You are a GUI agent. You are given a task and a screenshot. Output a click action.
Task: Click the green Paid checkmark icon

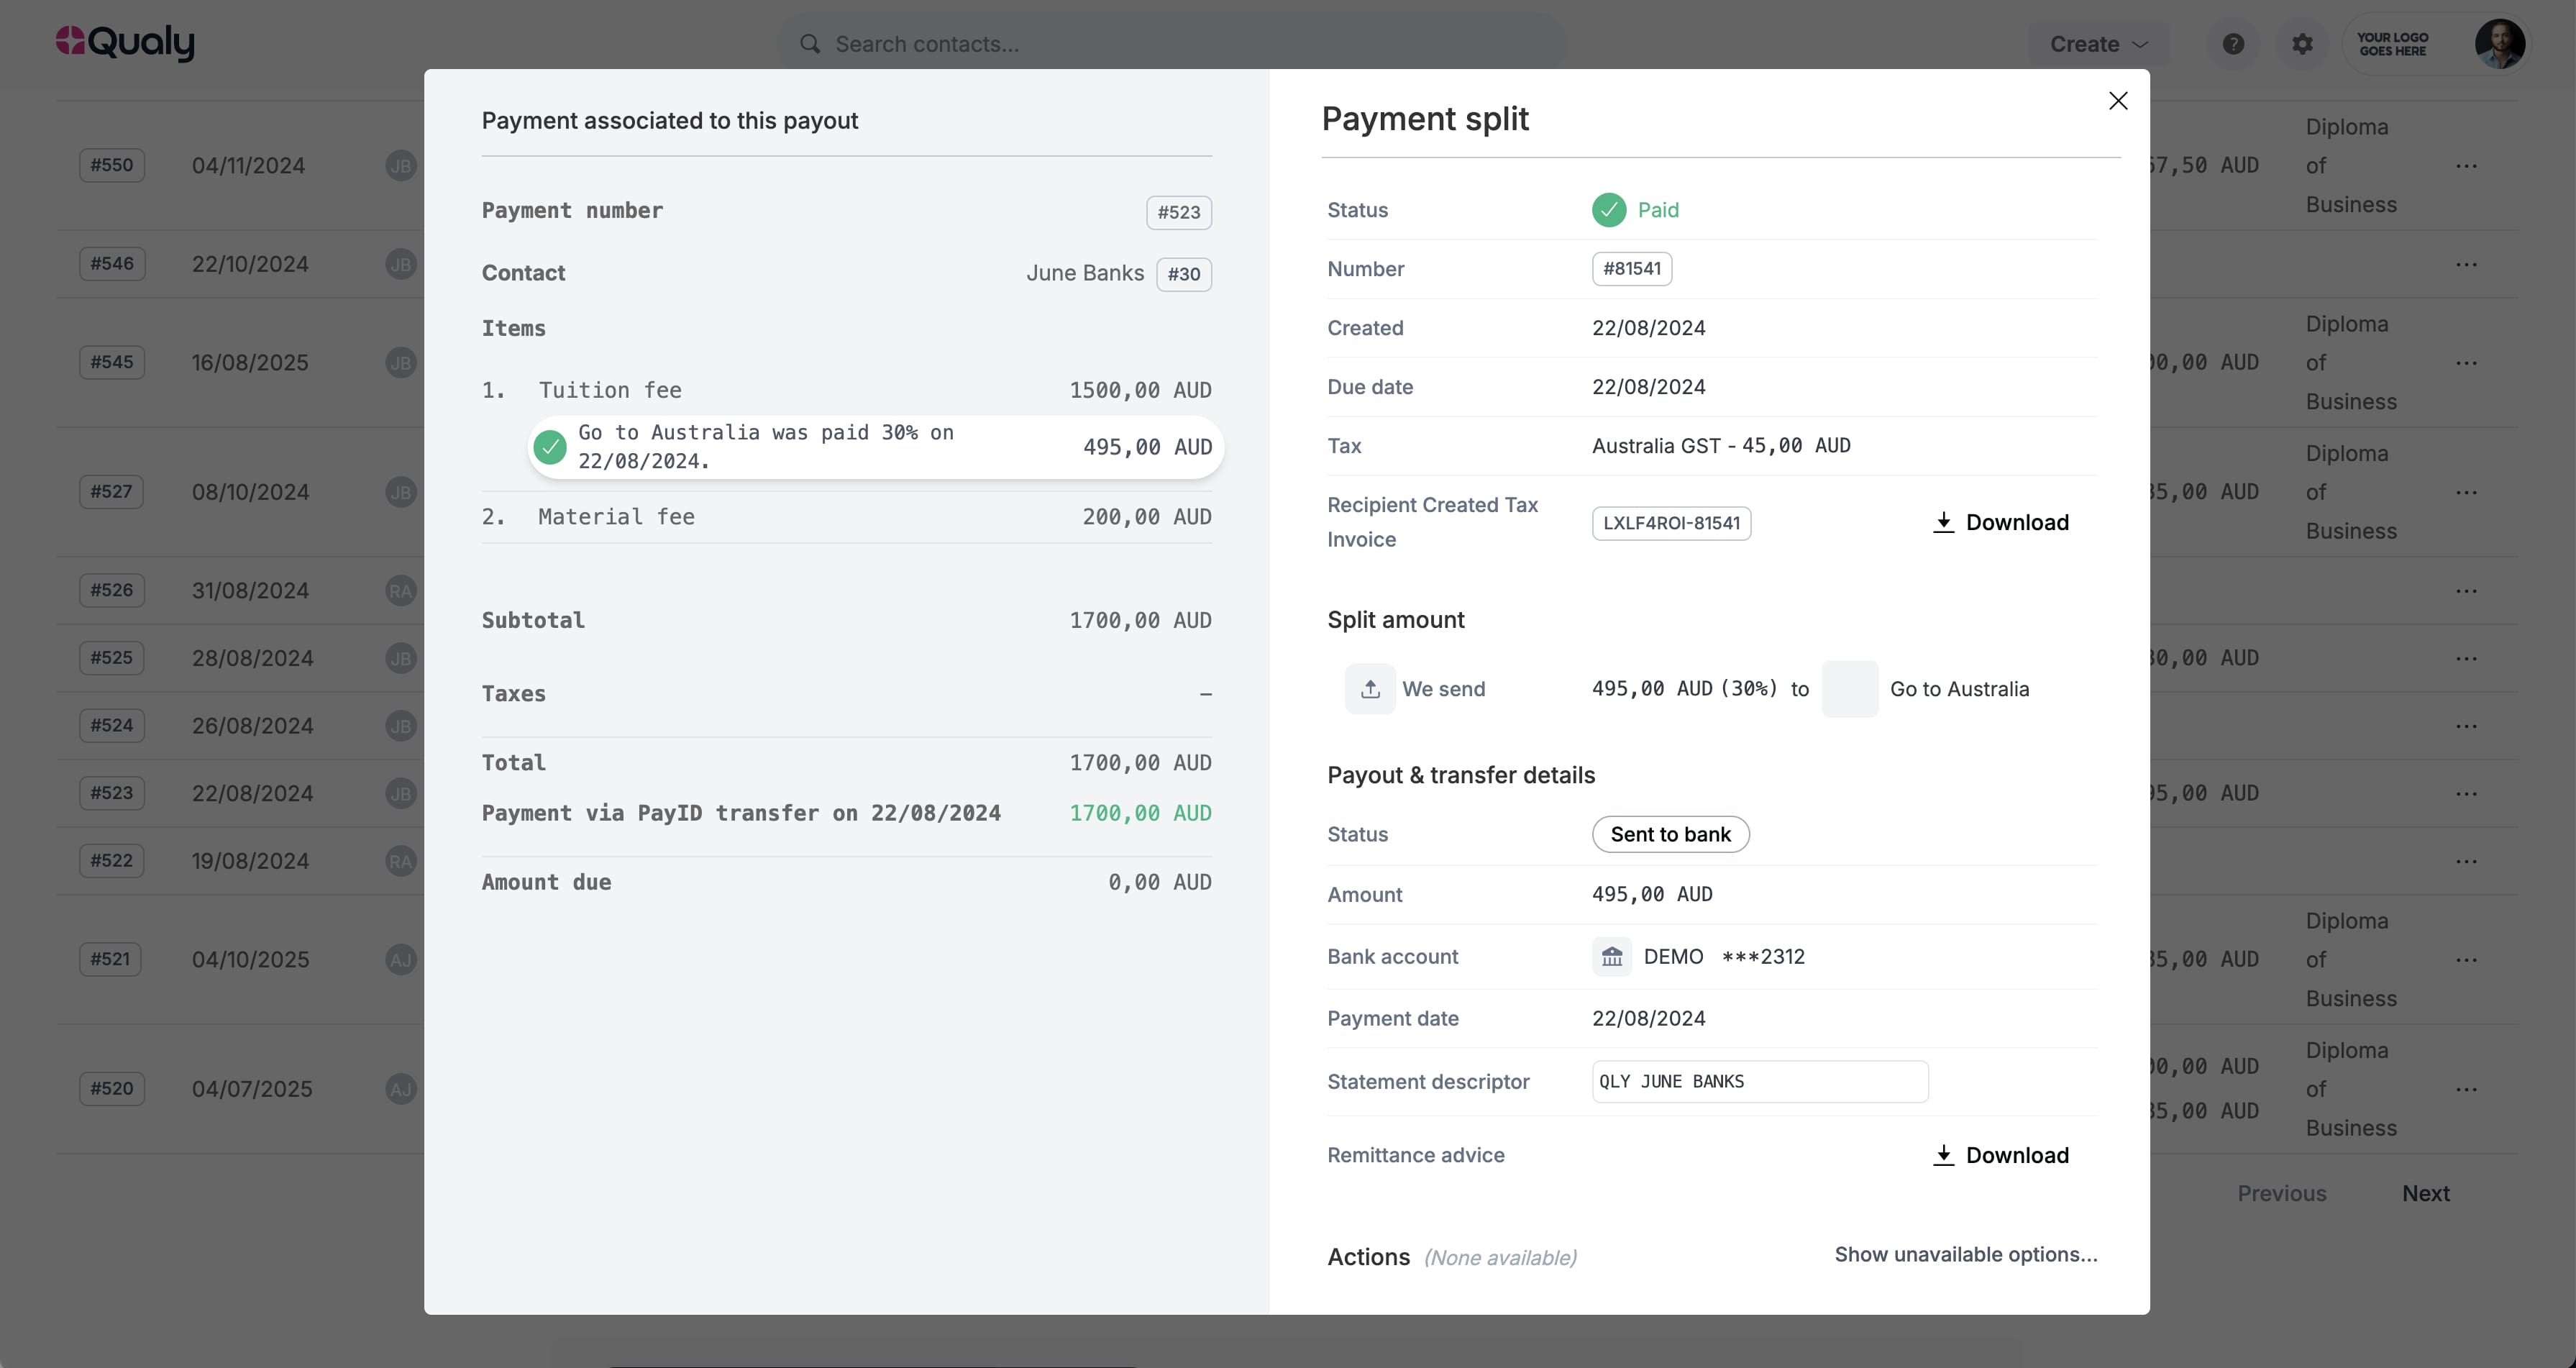(x=1608, y=210)
